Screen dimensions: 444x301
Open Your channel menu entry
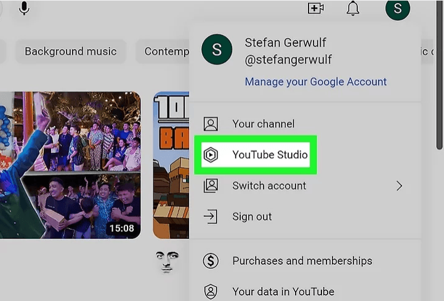[305, 124]
